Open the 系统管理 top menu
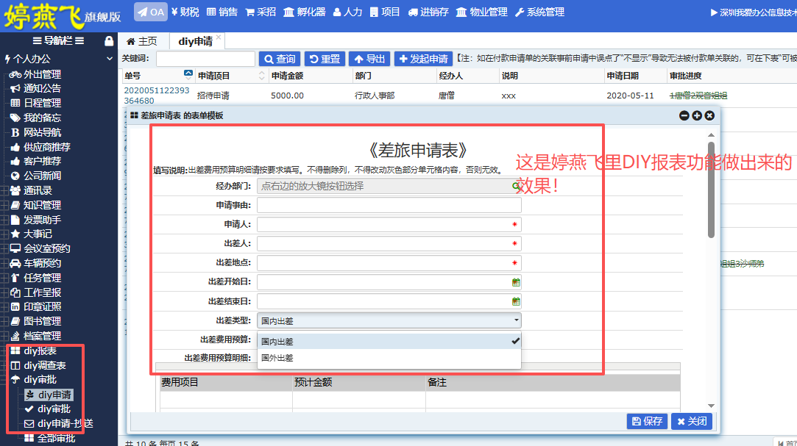 click(x=540, y=12)
